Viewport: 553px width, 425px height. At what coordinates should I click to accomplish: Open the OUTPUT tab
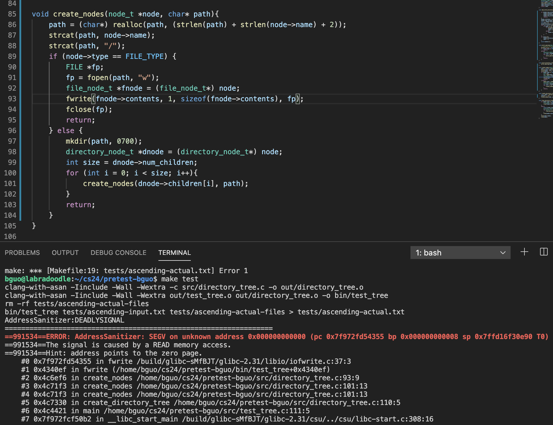pyautogui.click(x=65, y=253)
